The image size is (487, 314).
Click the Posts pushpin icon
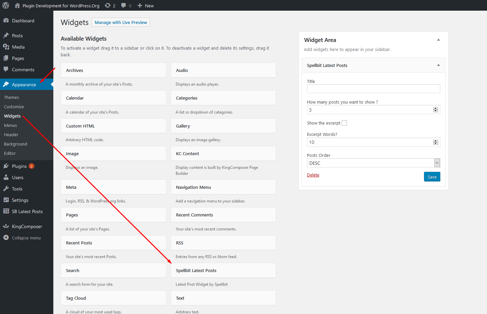[6, 36]
